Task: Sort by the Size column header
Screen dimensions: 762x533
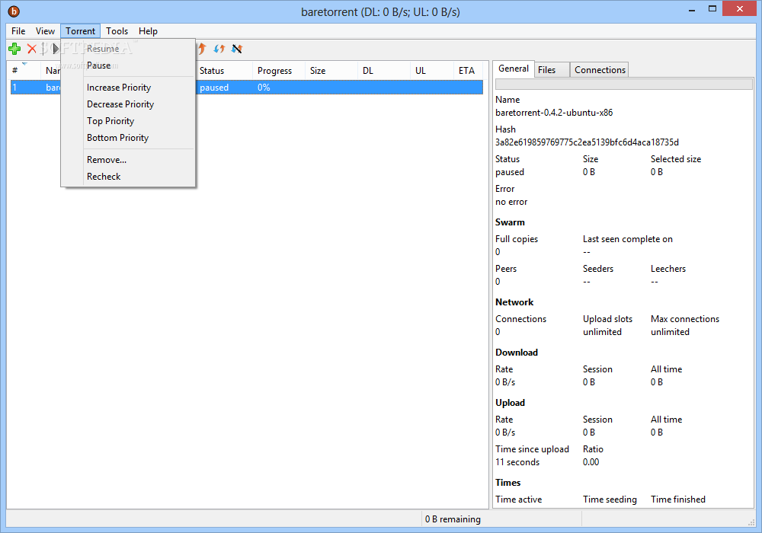Action: point(331,70)
